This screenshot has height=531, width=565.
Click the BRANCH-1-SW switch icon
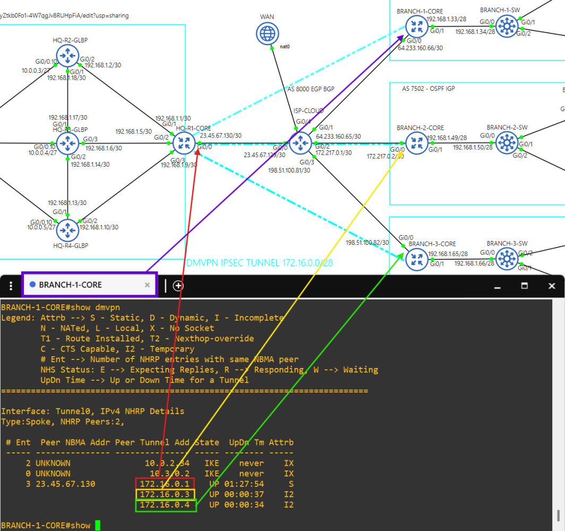508,26
